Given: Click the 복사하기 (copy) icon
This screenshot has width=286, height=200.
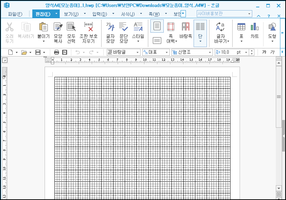Looking at the screenshot, I should click(x=26, y=27).
